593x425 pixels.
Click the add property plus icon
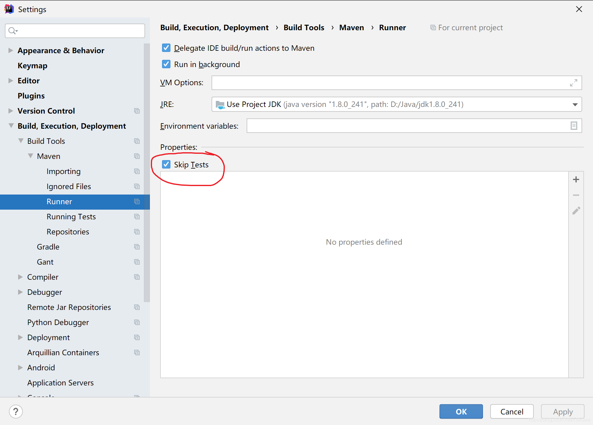(x=576, y=179)
